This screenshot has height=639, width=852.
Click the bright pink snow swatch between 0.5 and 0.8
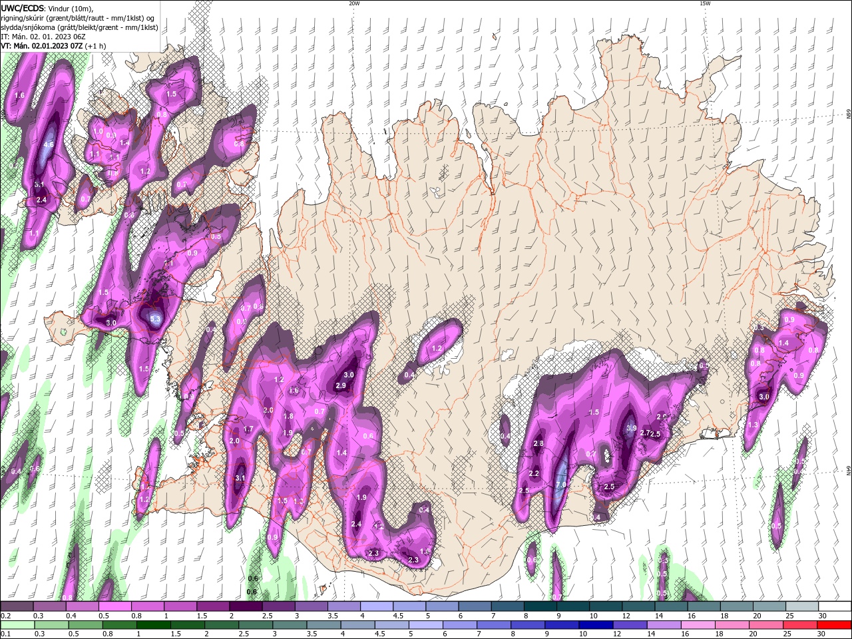tap(114, 606)
